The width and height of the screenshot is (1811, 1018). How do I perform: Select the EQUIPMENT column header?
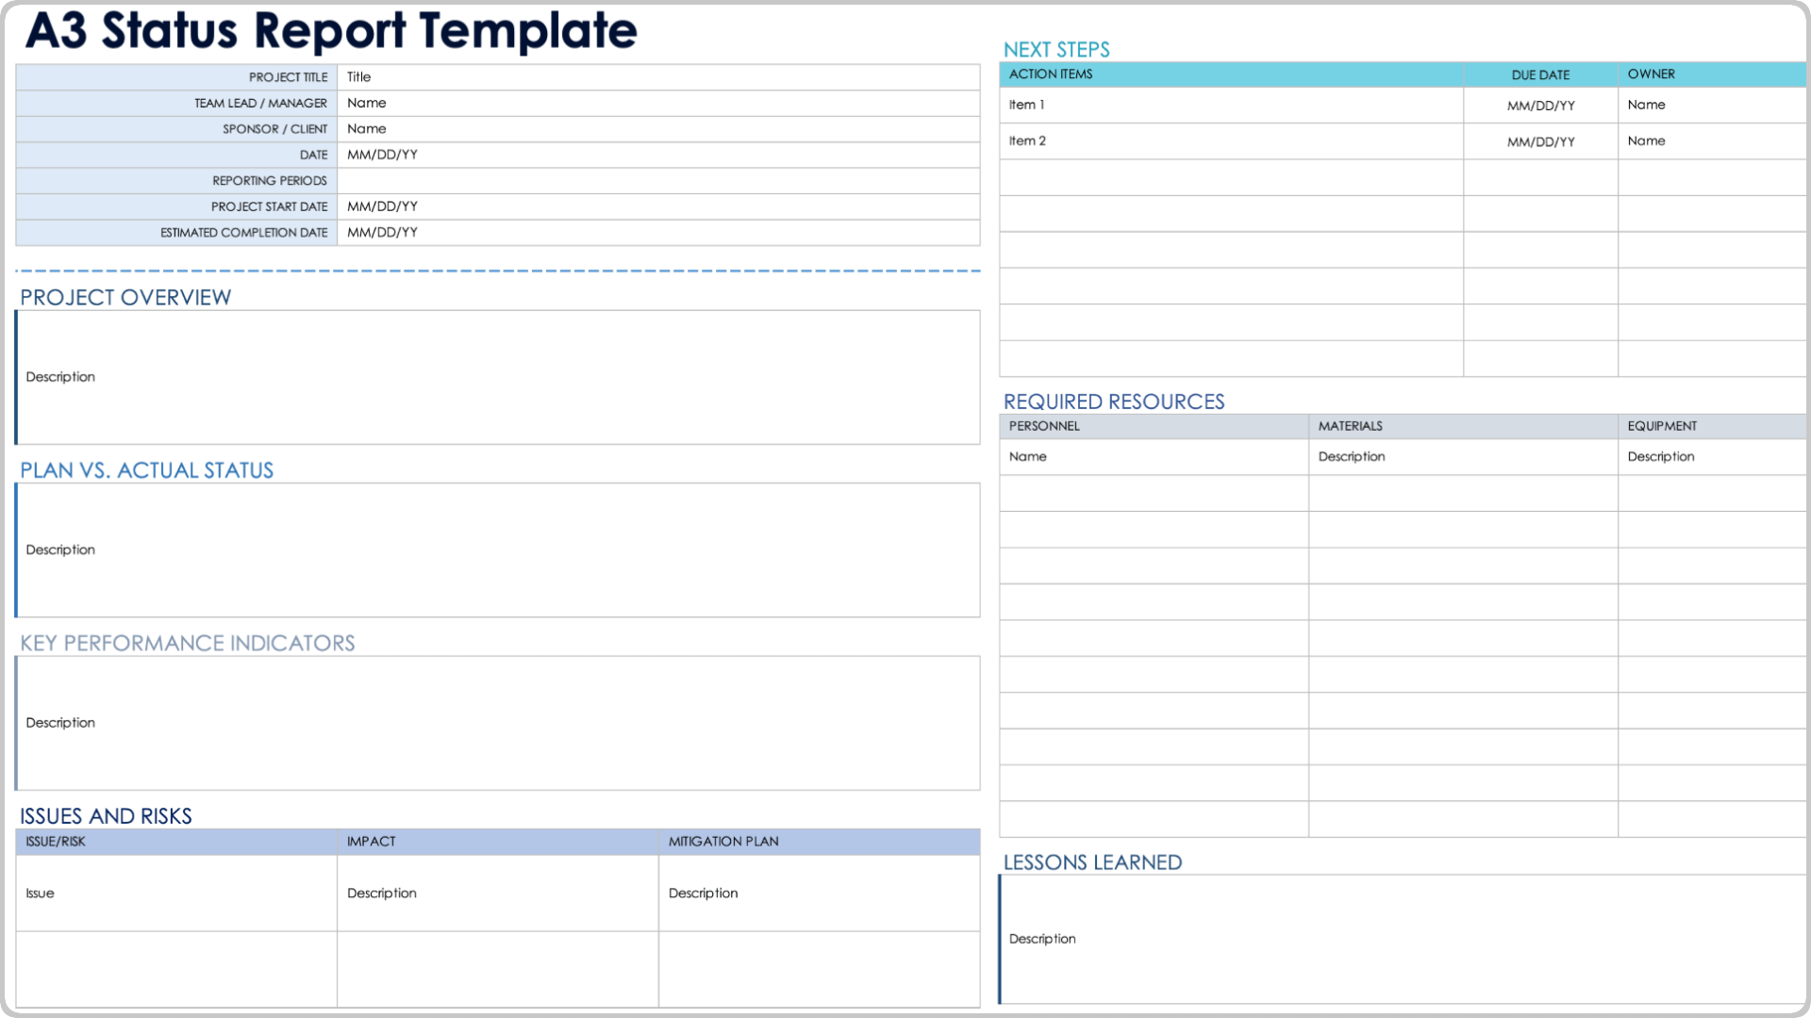(1713, 426)
